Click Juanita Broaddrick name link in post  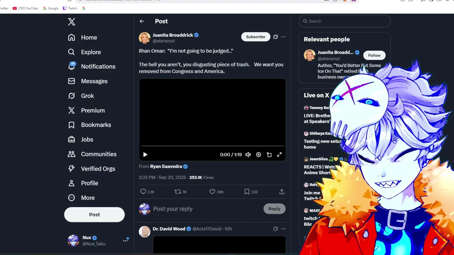tap(173, 35)
